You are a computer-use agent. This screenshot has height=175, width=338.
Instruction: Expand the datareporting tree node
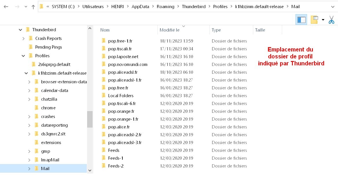[x=29, y=125]
